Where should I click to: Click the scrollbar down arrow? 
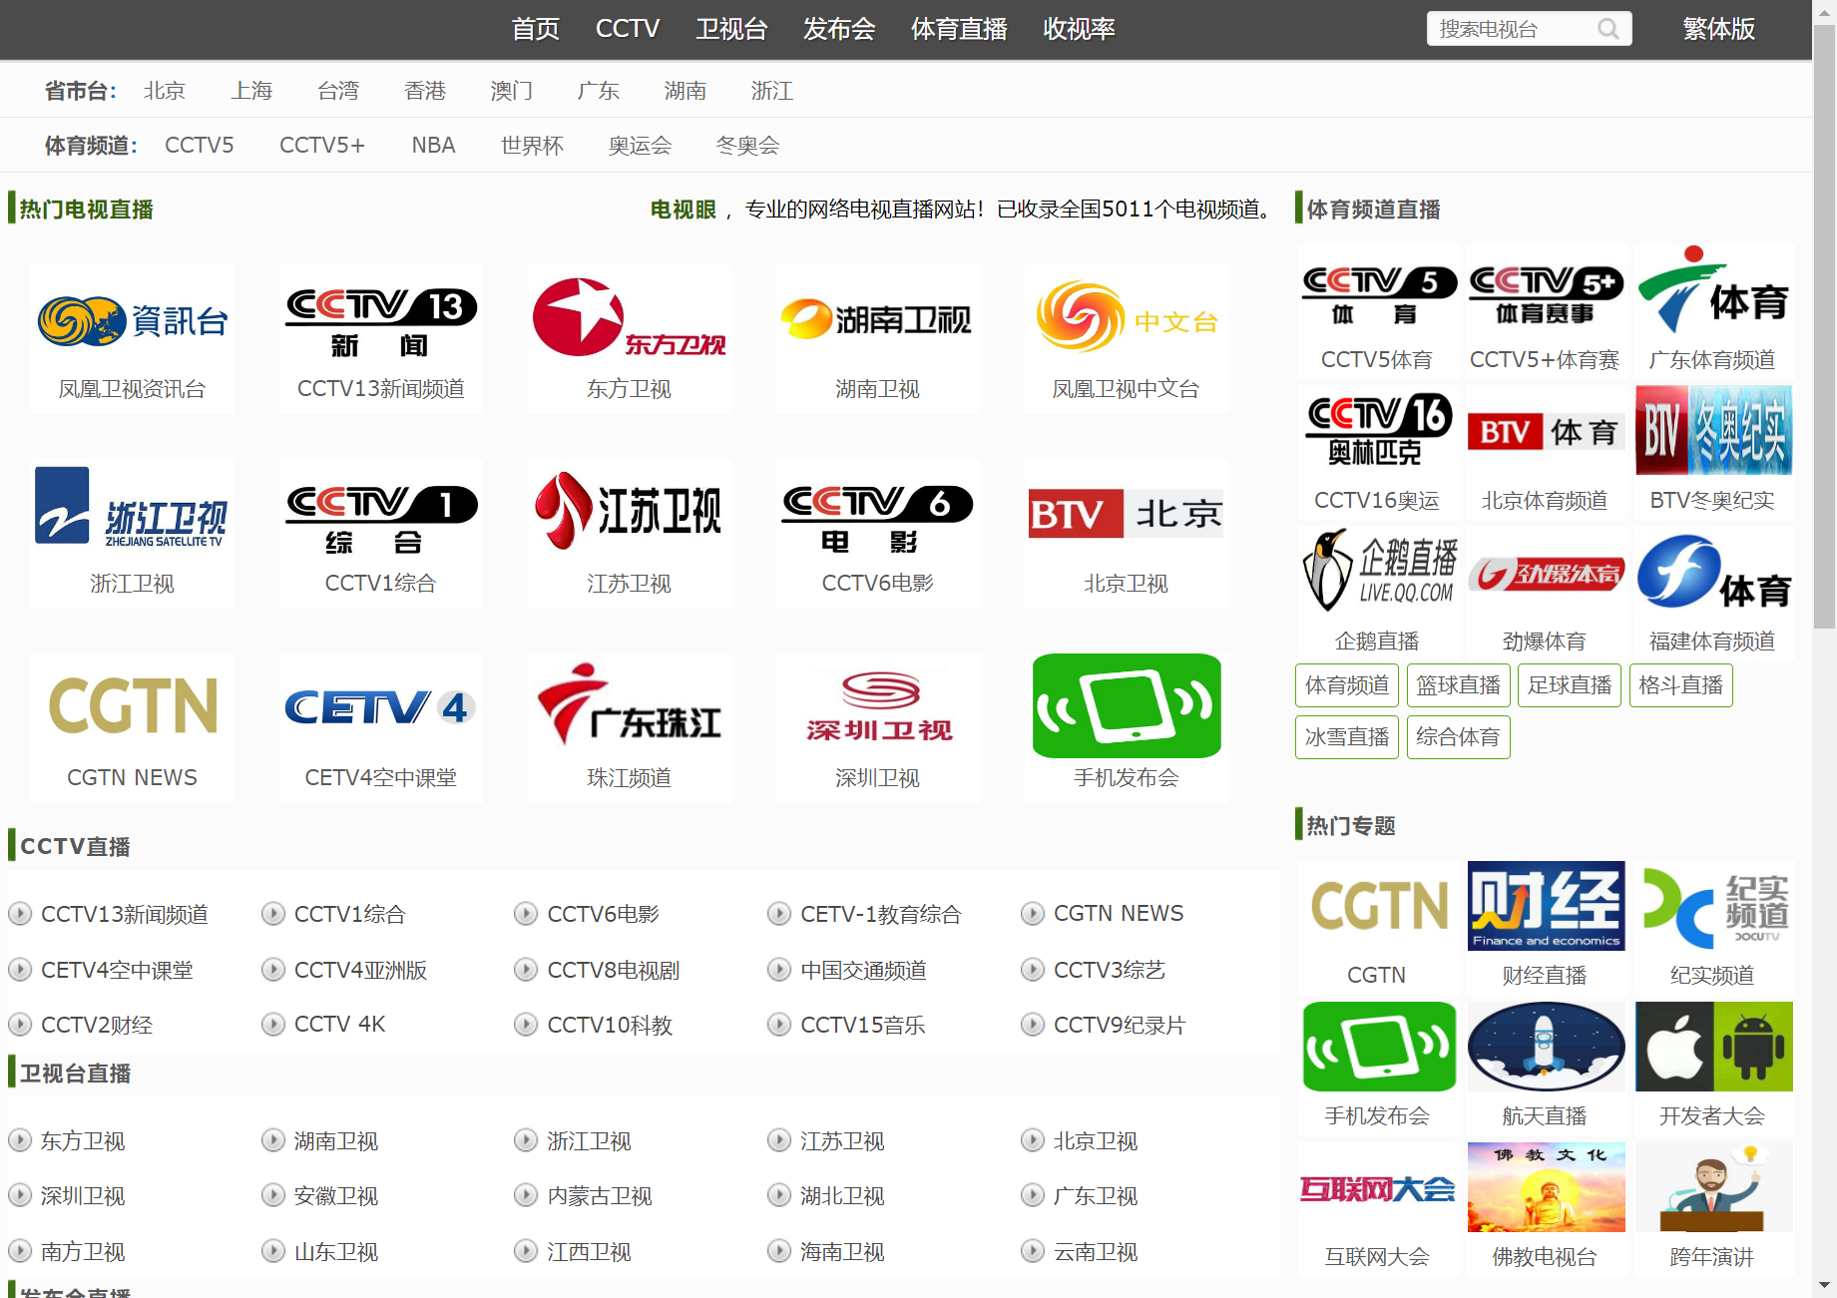1825,1287
